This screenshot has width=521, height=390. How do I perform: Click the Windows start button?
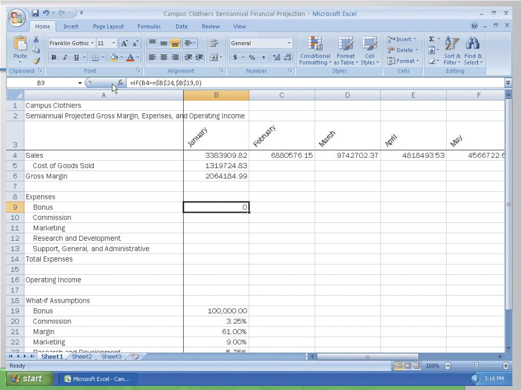point(29,378)
